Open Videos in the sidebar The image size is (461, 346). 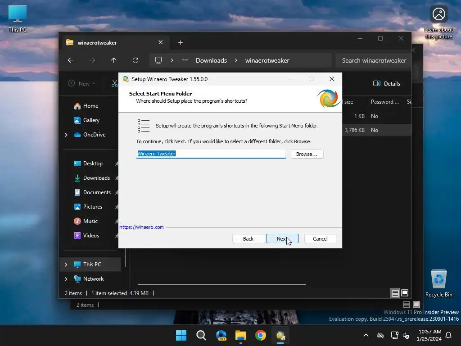pyautogui.click(x=91, y=235)
